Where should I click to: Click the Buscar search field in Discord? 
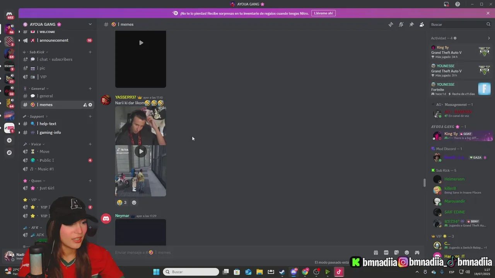460,24
